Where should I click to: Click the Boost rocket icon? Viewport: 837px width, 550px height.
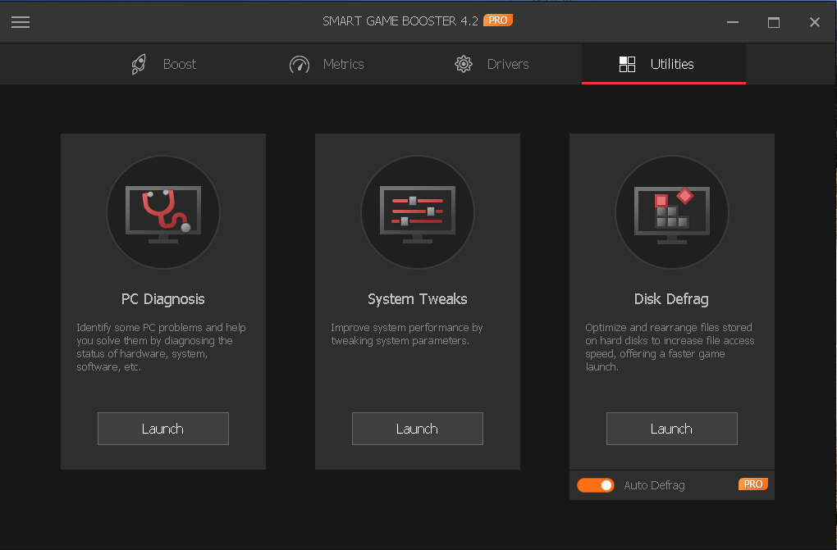click(139, 64)
